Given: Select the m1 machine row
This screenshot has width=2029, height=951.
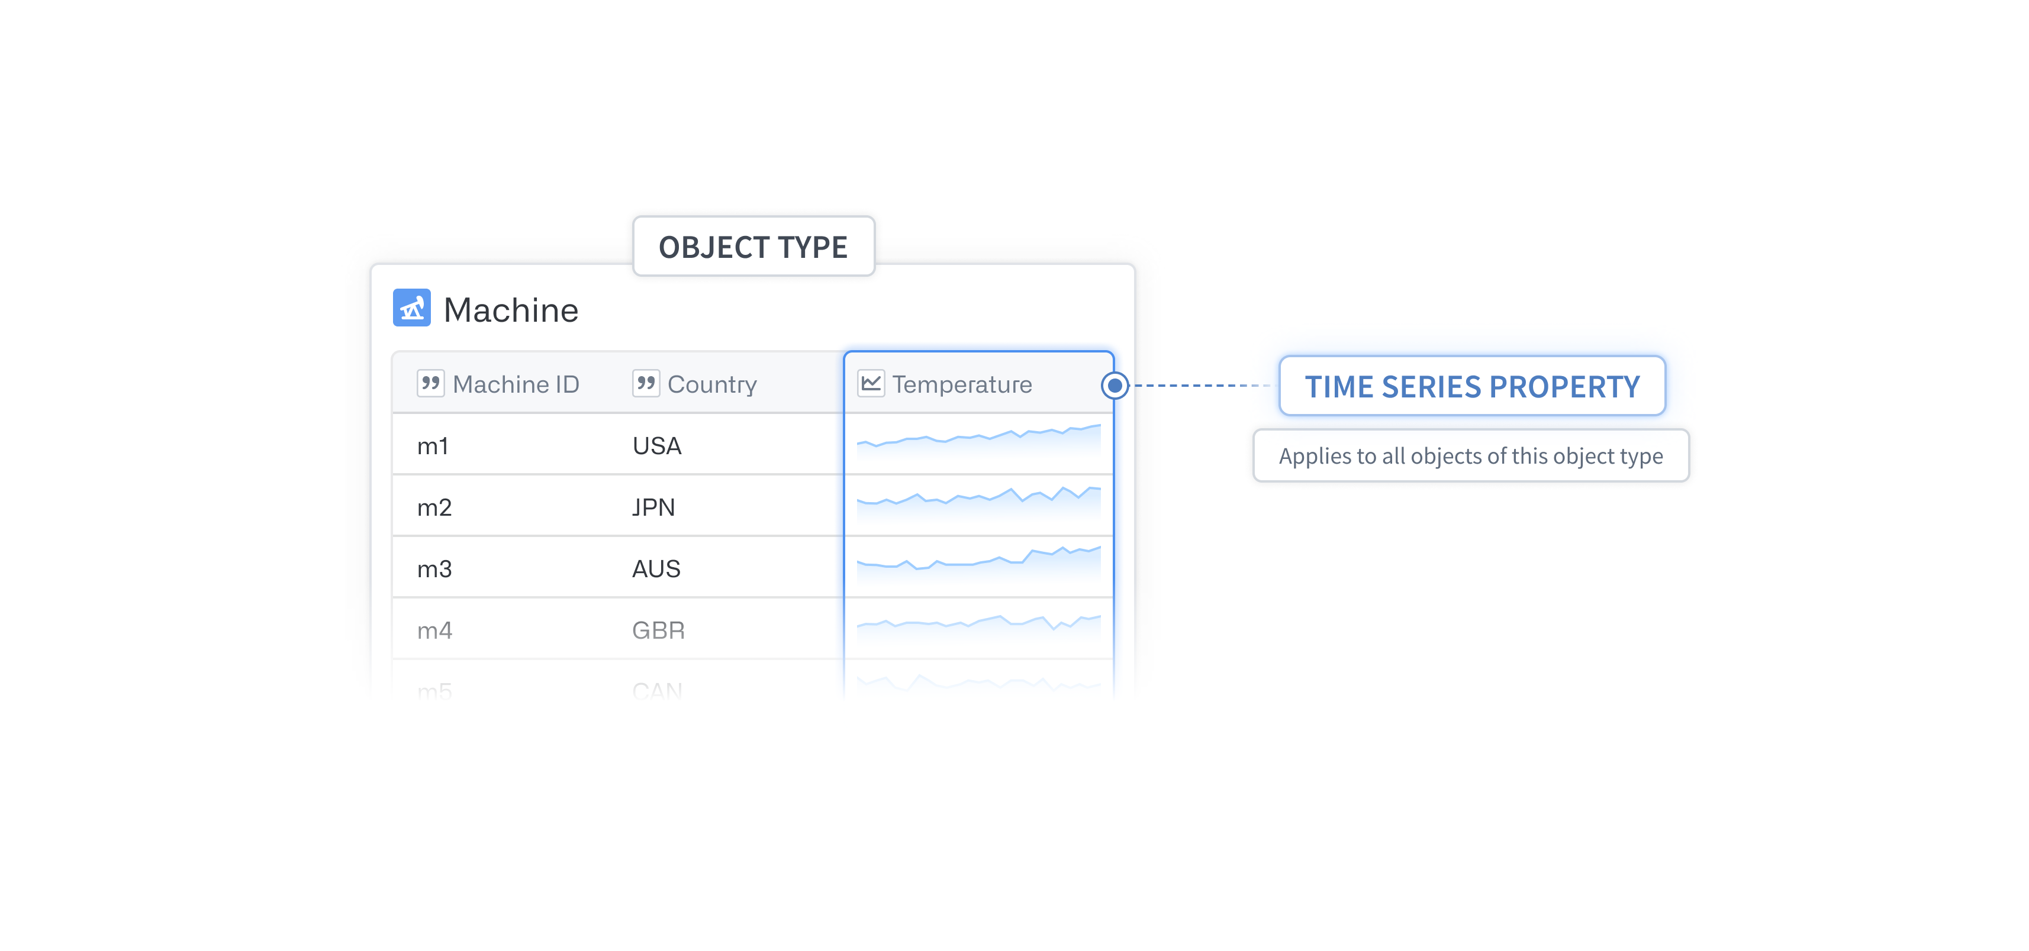Looking at the screenshot, I should (x=753, y=445).
